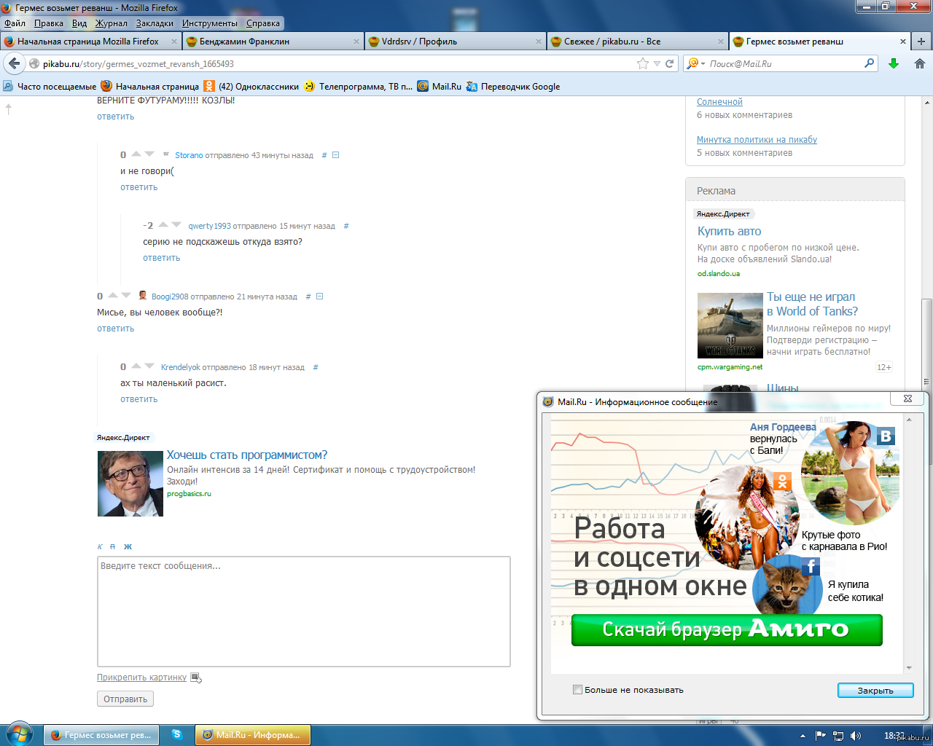Check the "Больше не показывать" checkbox
The width and height of the screenshot is (933, 746).
pos(577,690)
